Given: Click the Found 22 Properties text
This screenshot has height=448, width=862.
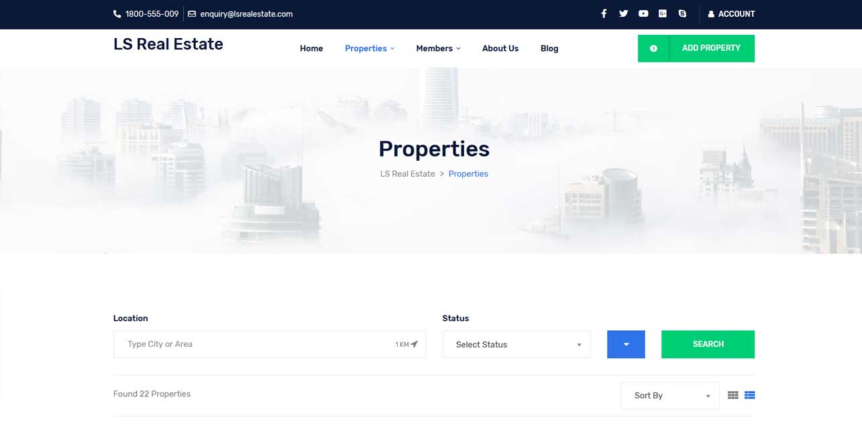Looking at the screenshot, I should click(152, 394).
